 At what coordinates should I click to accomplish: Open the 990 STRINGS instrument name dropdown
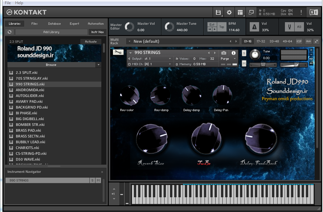point(131,53)
